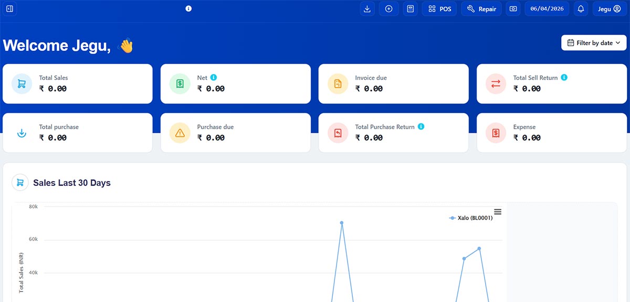The image size is (630, 302).
Task: Click the 60k axis label
Action: 33,239
